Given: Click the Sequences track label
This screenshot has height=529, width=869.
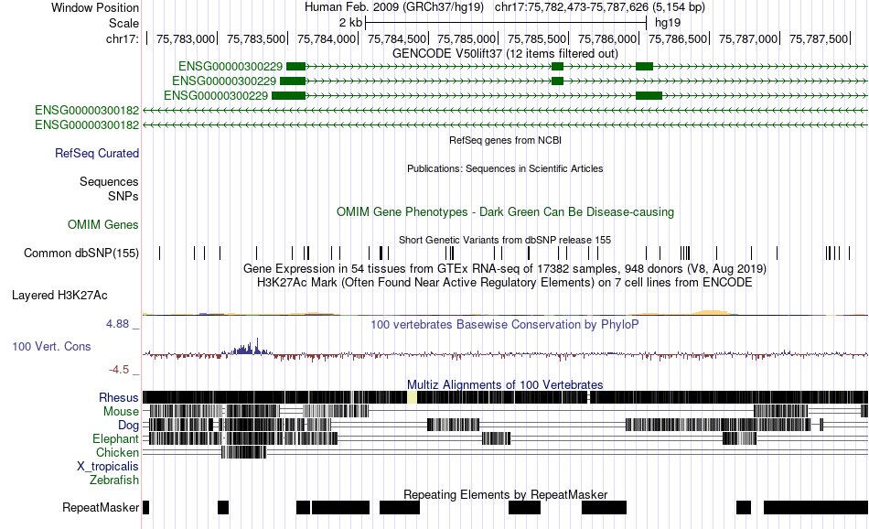Looking at the screenshot, I should click(x=109, y=182).
